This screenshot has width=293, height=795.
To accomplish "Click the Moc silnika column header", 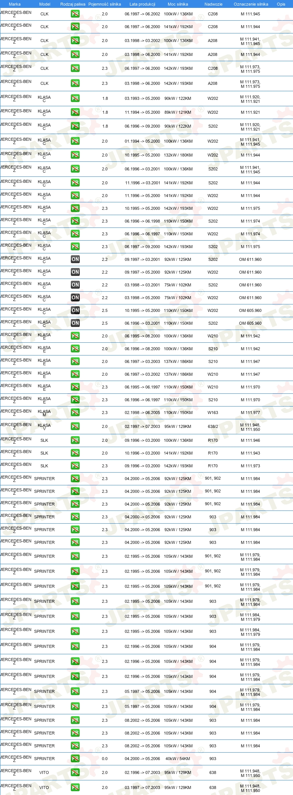I will 178,4.
